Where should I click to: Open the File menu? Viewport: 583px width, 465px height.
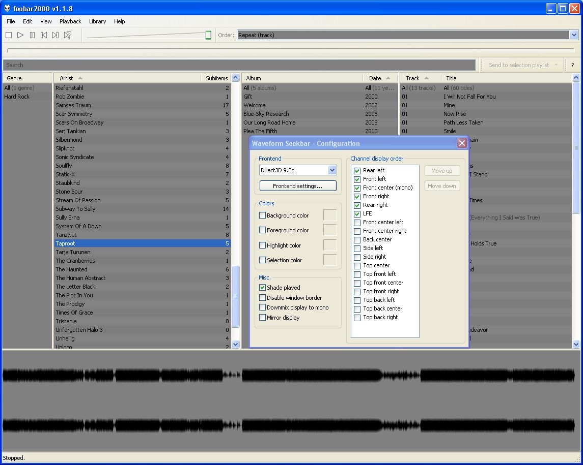[x=11, y=21]
